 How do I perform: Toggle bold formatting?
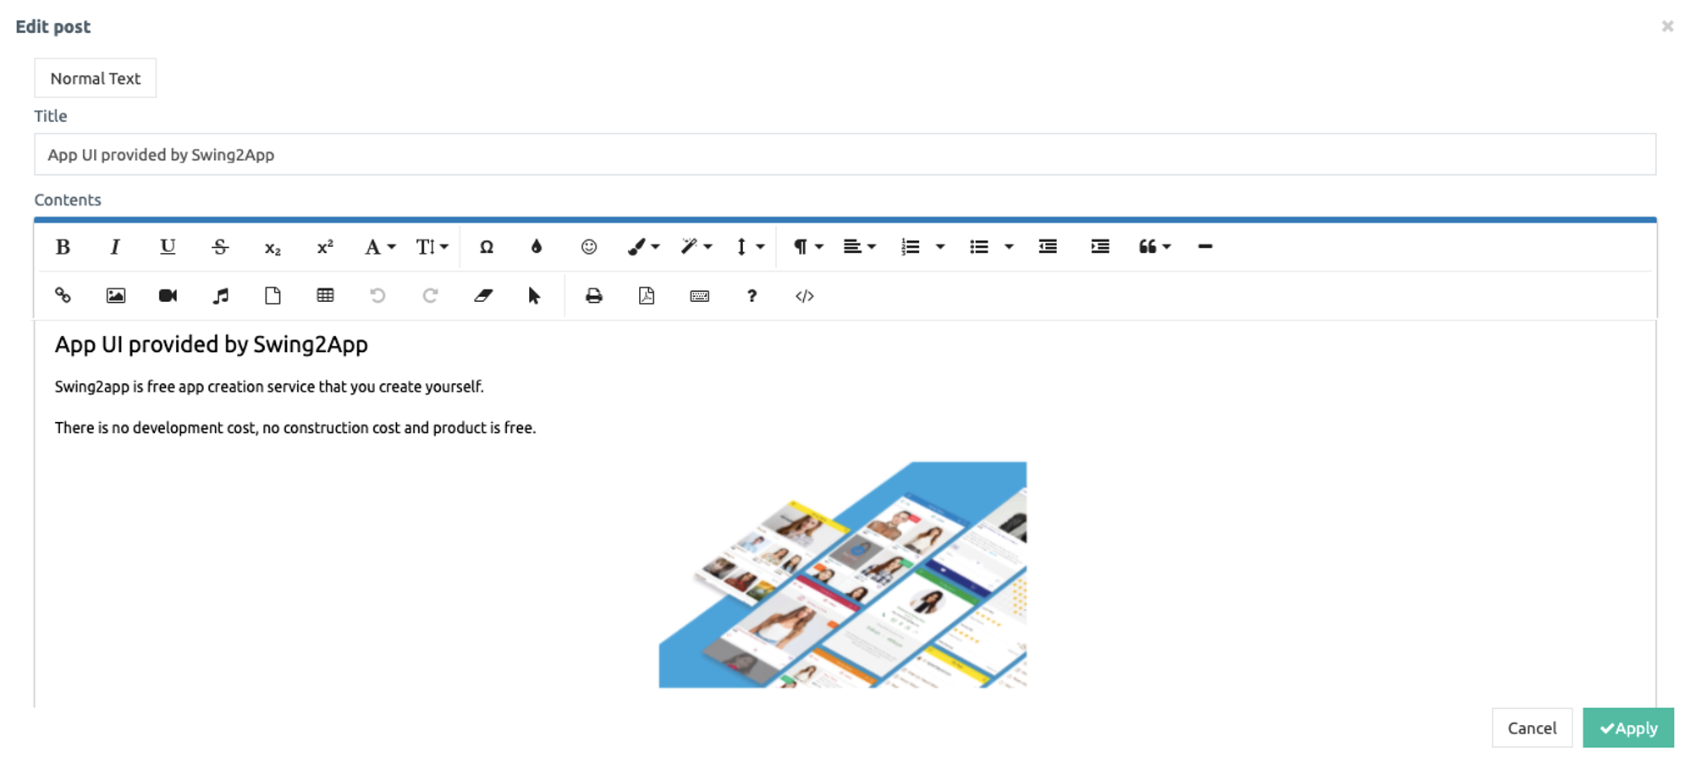[63, 247]
